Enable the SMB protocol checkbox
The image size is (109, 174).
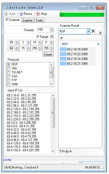pos(8,84)
